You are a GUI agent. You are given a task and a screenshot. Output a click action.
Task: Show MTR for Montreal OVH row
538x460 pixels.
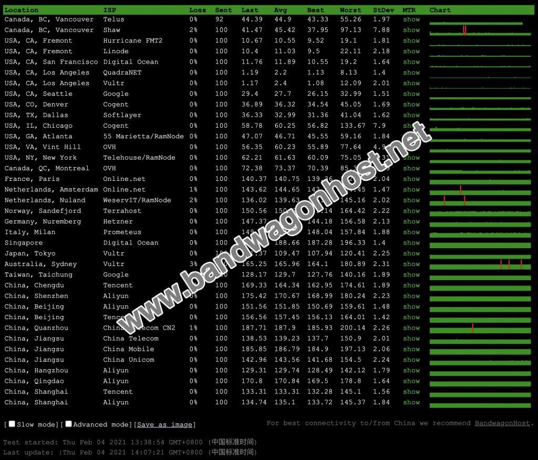[x=411, y=169]
